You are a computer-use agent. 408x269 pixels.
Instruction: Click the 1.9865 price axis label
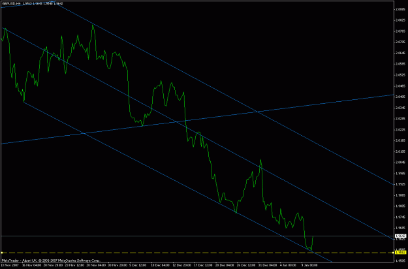400,195
